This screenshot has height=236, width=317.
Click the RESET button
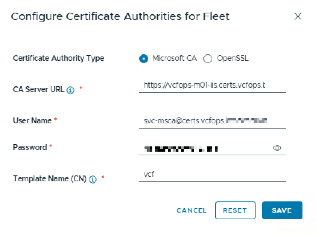pyautogui.click(x=235, y=210)
